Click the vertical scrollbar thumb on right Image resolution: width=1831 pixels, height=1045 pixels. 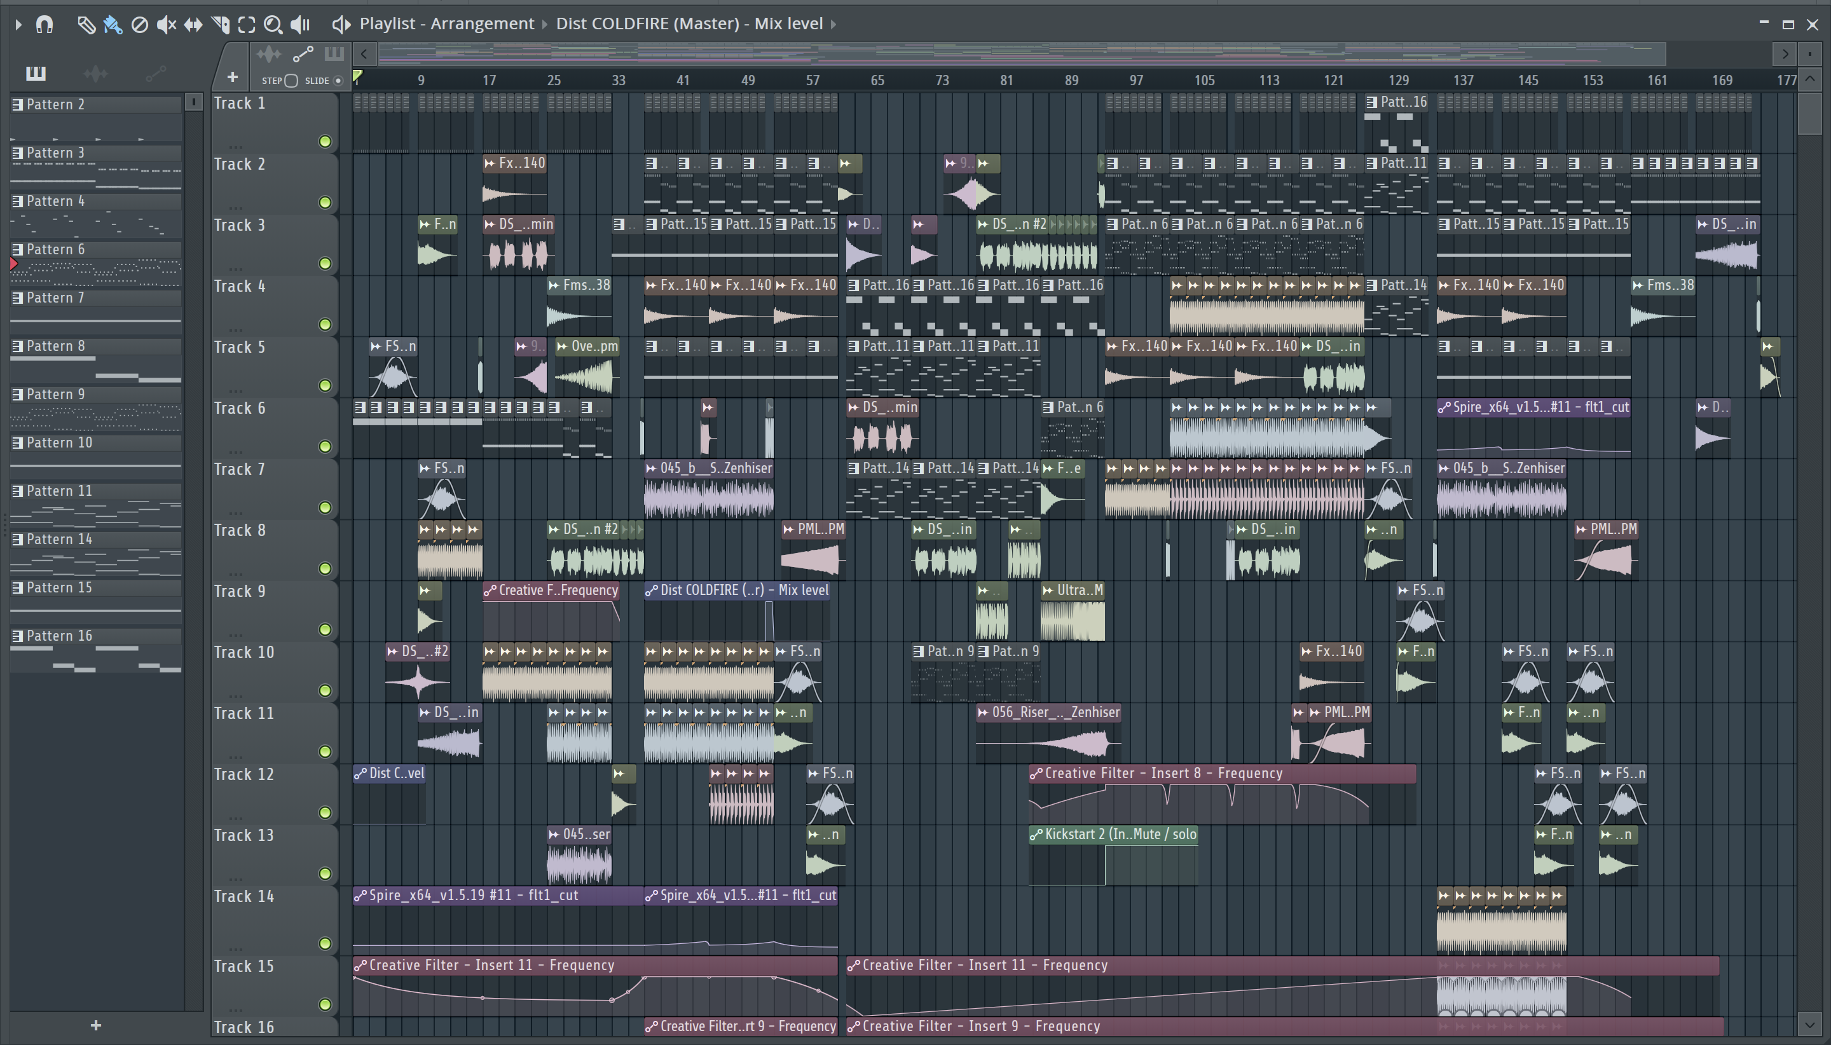1810,113
